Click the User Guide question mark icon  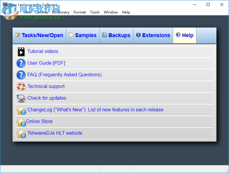21,63
